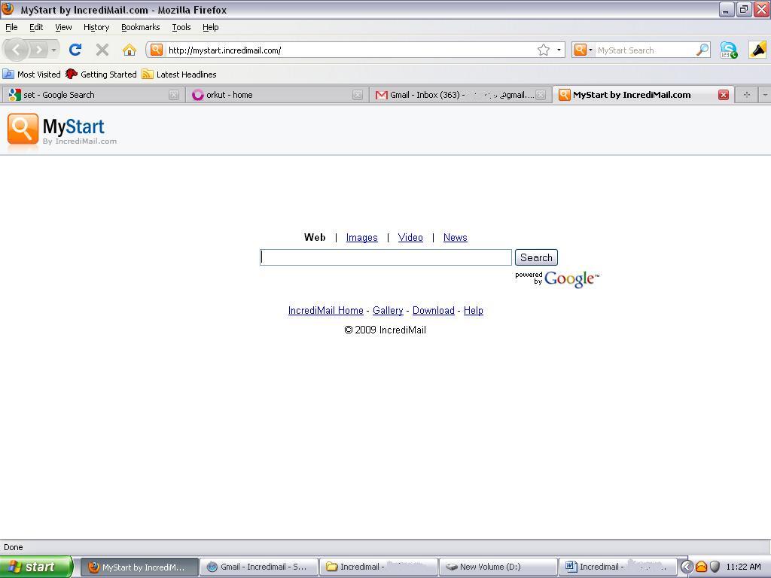This screenshot has height=578, width=771.
Task: Open the Download link
Action: [434, 311]
